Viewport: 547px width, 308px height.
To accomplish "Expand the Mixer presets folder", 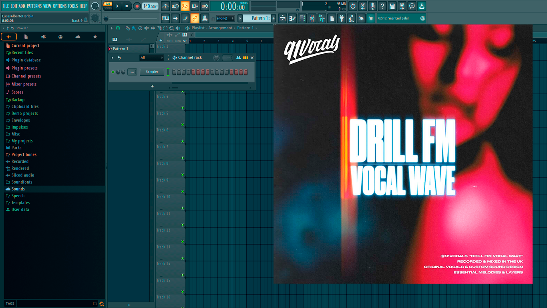I will pyautogui.click(x=24, y=84).
